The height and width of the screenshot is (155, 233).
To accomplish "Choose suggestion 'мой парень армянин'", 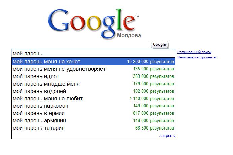I will tap(93, 121).
